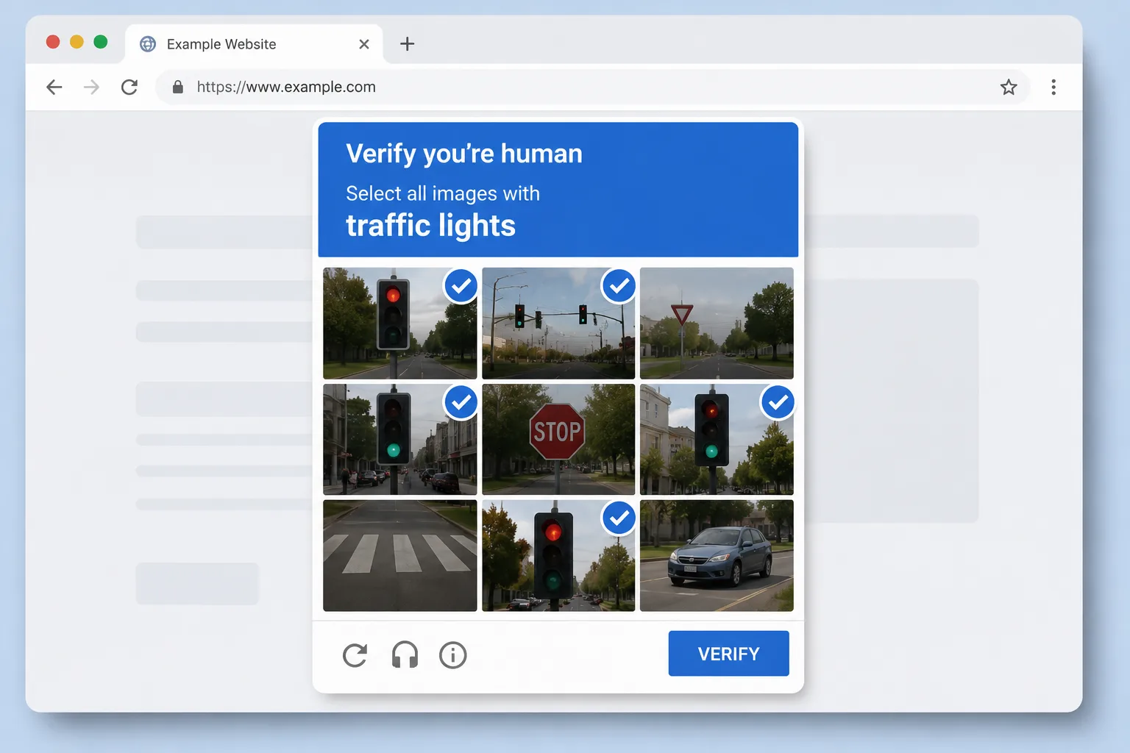Click the yellow minimize window button
This screenshot has height=753, width=1130.
point(77,42)
